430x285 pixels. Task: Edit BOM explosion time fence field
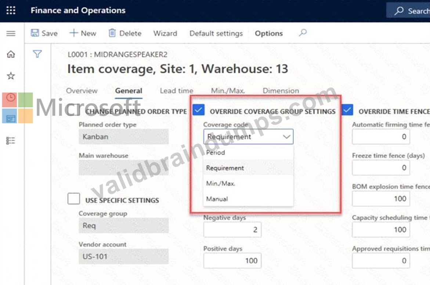coord(381,199)
